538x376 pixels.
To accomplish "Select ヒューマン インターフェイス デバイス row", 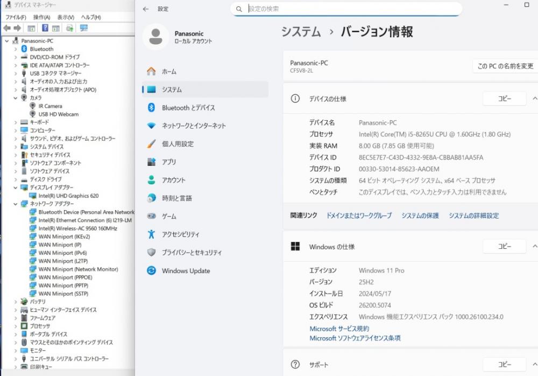I will coord(63,310).
